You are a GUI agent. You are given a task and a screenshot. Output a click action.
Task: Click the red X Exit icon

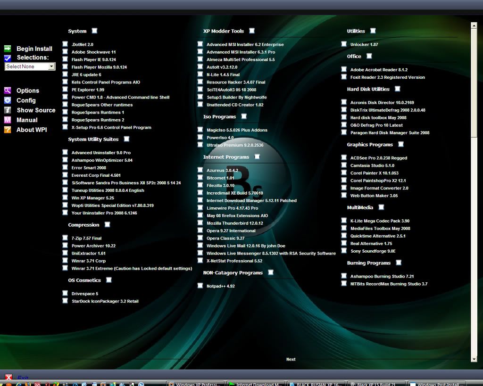pyautogui.click(x=8, y=377)
